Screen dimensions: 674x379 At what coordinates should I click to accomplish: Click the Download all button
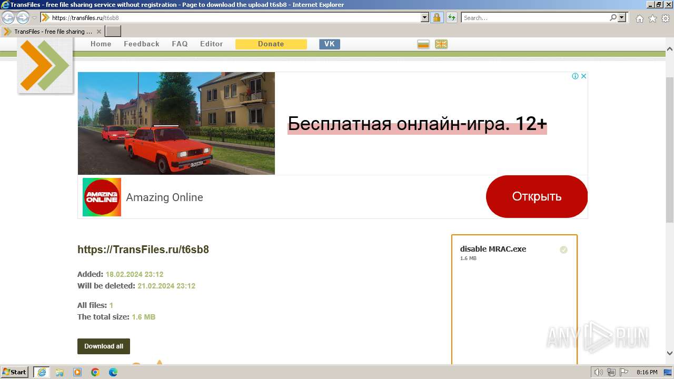coord(104,346)
